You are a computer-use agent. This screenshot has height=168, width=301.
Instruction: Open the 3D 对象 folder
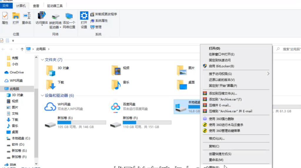tap(51, 71)
